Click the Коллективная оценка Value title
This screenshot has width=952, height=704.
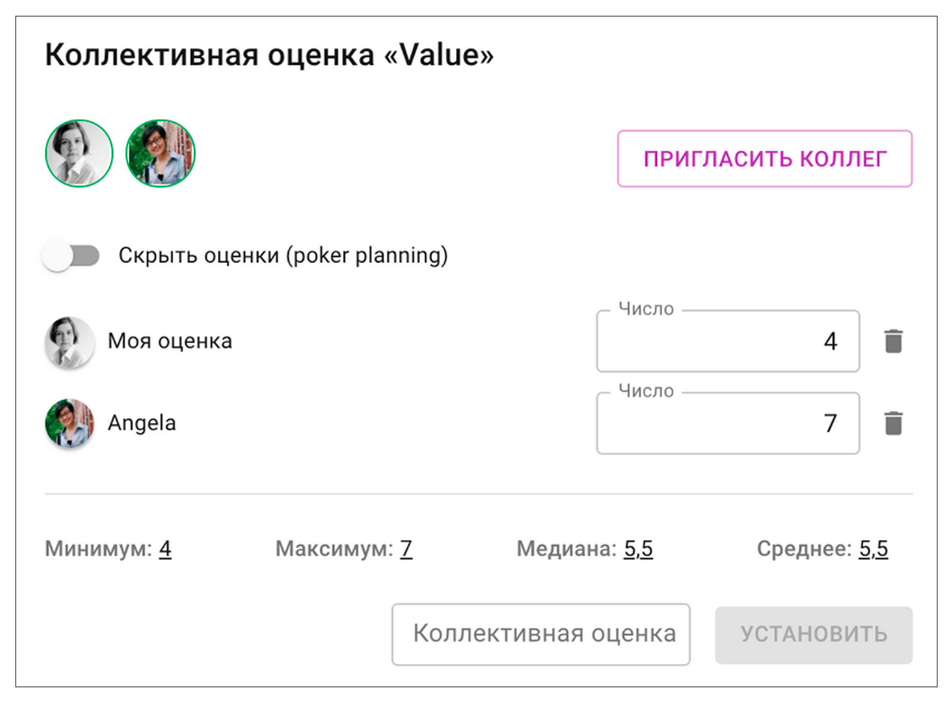(x=269, y=55)
